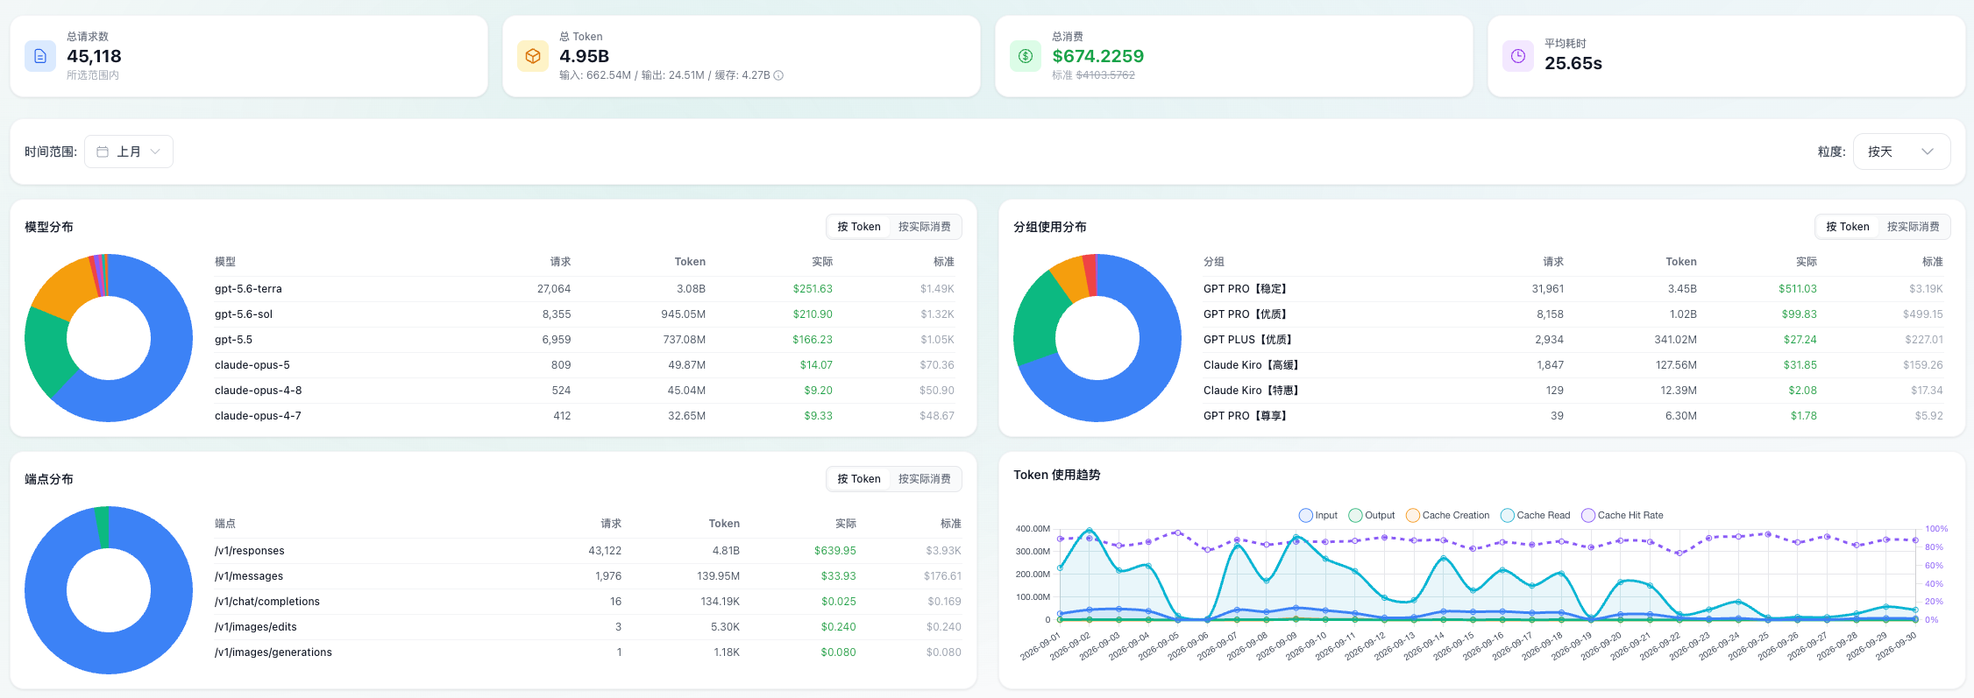Screen dimensions: 1974x698
Task: Click the total Token cube icon
Action: (533, 56)
